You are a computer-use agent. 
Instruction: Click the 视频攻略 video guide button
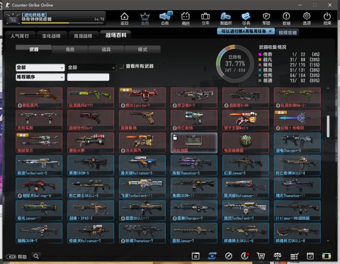click(x=288, y=32)
